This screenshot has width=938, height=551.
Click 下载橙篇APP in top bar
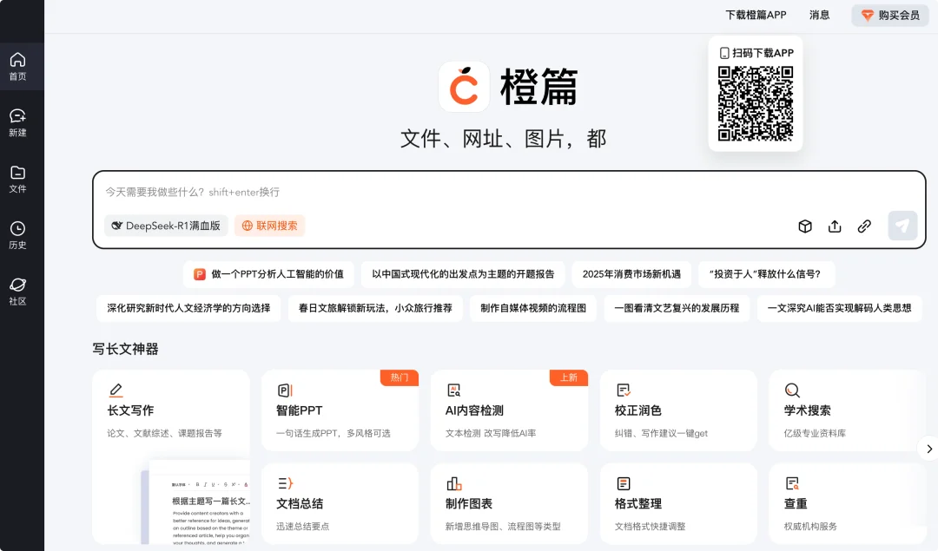756,15
